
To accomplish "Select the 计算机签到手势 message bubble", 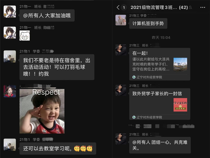I will coord(148,24).
